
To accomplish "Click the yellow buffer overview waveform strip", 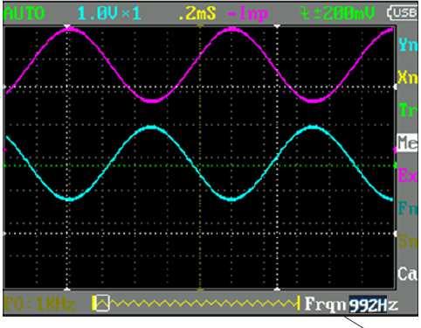I will (x=196, y=304).
